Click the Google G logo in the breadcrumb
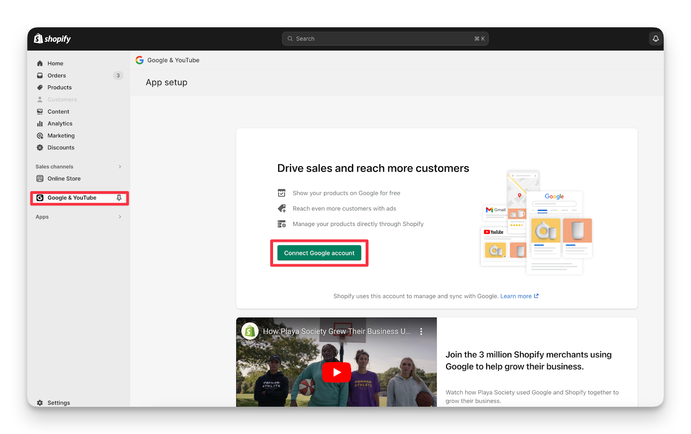 coord(139,60)
